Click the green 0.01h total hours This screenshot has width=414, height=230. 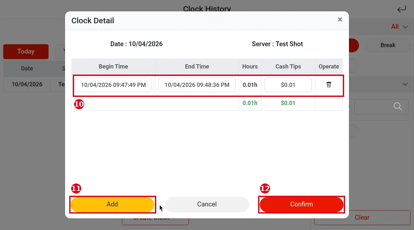coord(250,103)
